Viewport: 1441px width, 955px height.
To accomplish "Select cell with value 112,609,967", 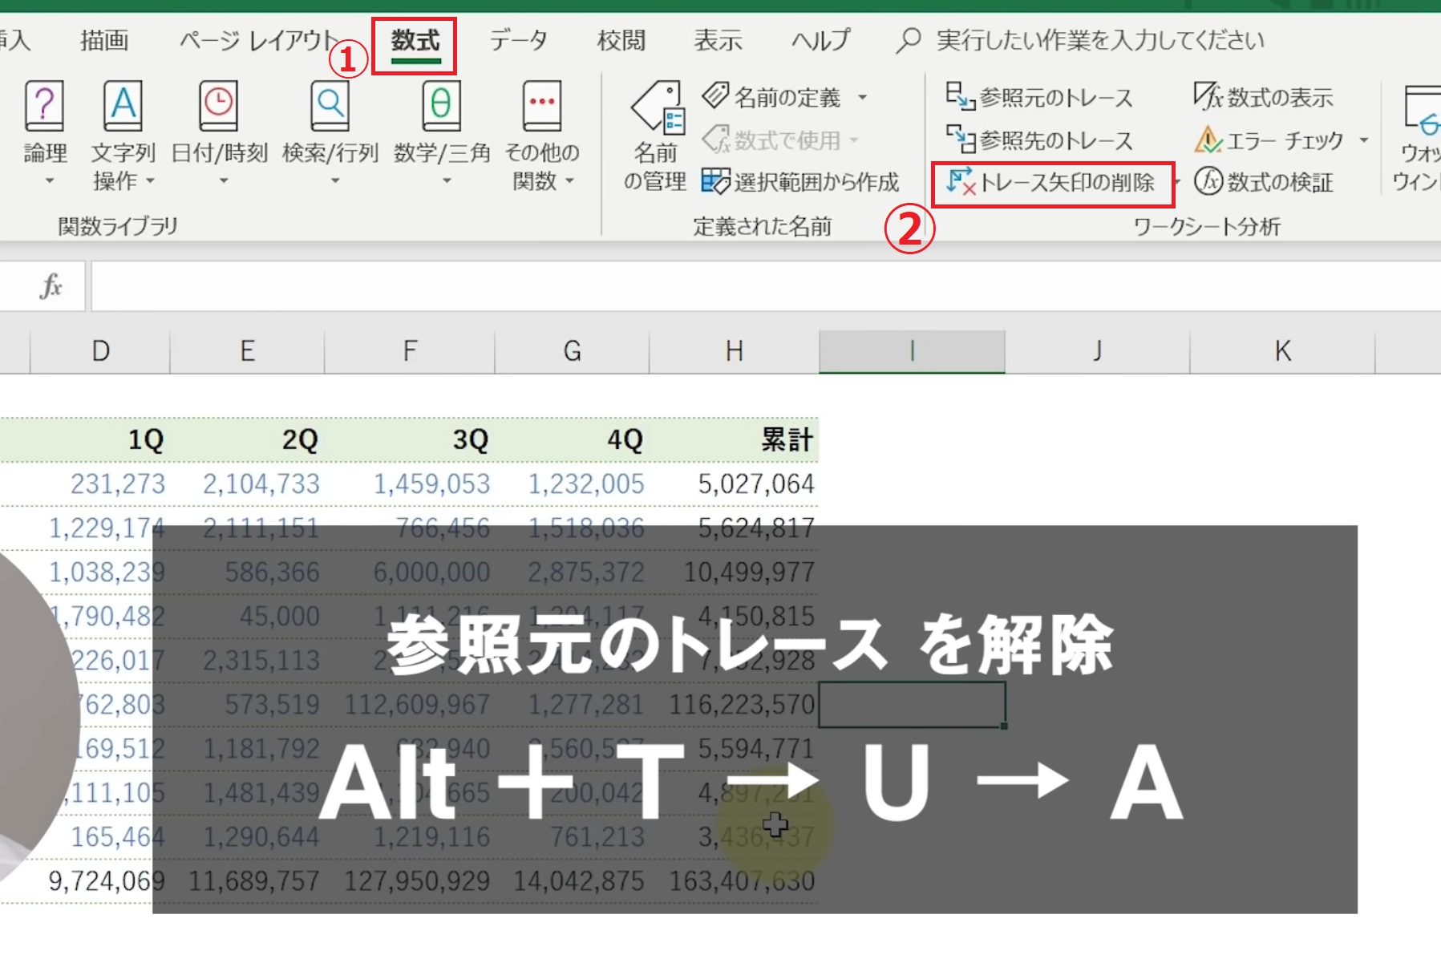I will point(410,704).
